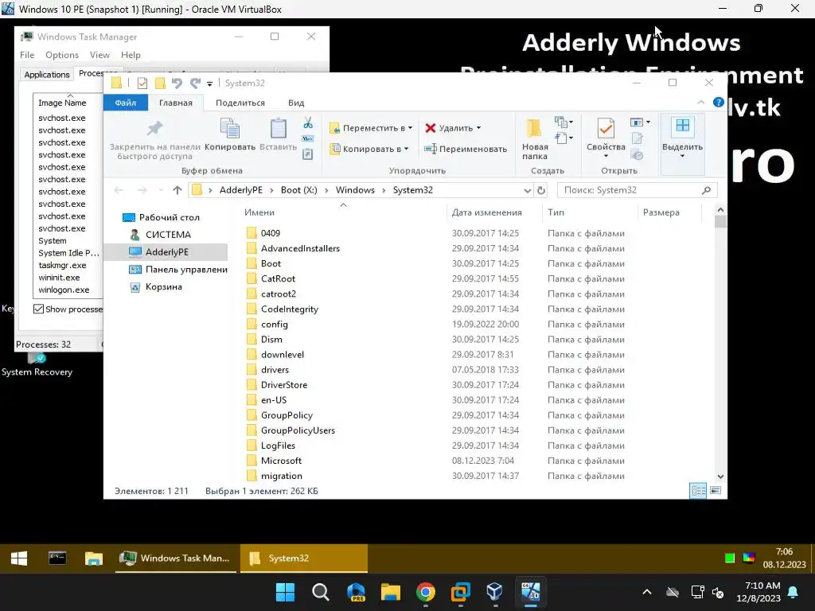This screenshot has width=815, height=611.
Task: Click the undo arrow in quick access toolbar
Action: tap(177, 83)
